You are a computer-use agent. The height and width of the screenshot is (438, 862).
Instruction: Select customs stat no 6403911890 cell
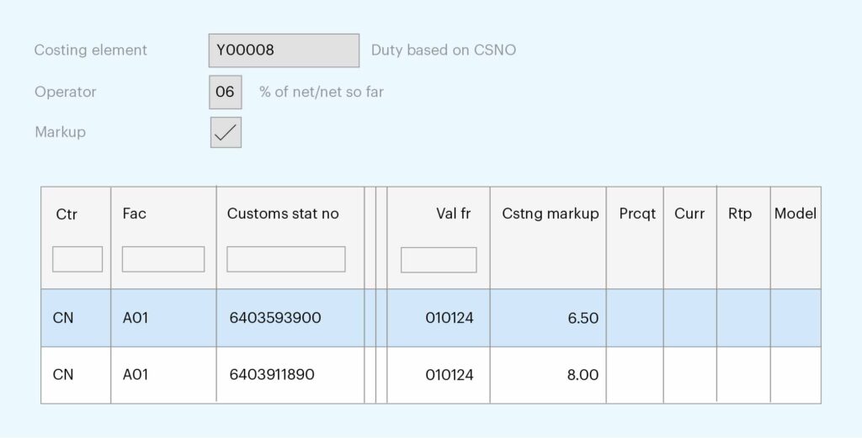(x=290, y=375)
